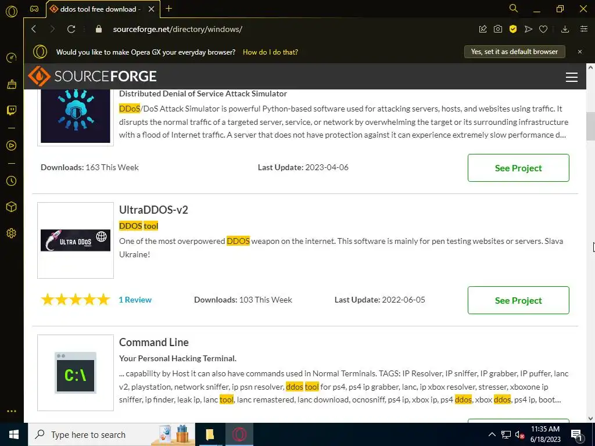Click the edit/pinboard icon in address bar

click(483, 29)
